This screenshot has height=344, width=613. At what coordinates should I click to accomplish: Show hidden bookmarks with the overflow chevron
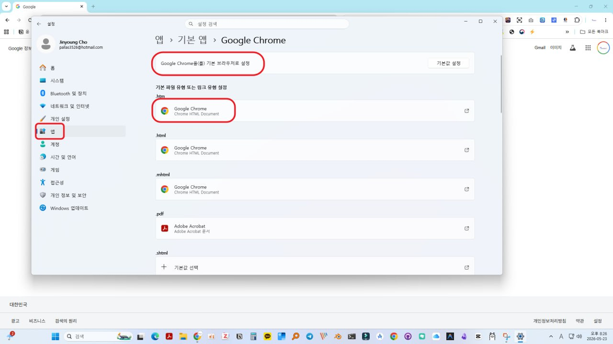pyautogui.click(x=568, y=32)
